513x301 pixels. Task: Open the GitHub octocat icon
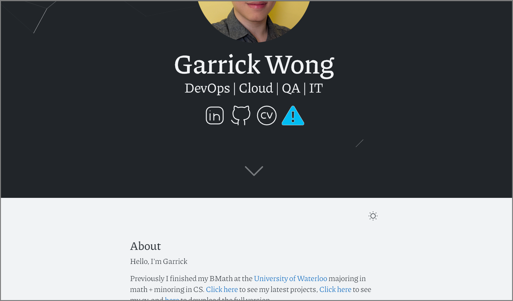(x=241, y=116)
